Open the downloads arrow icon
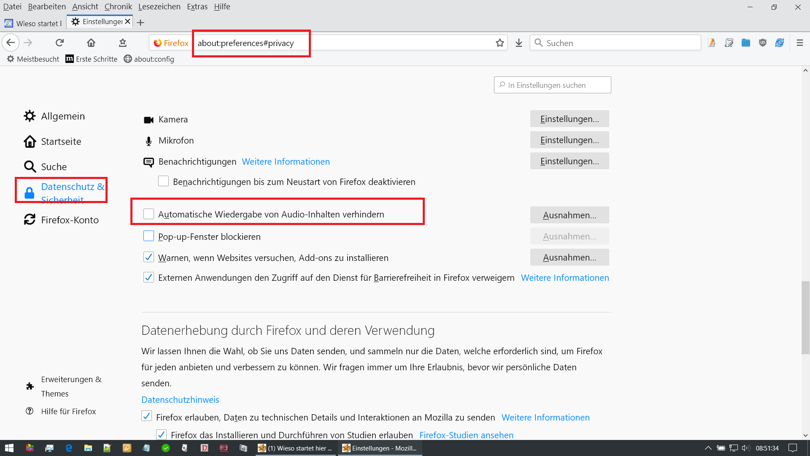This screenshot has width=810, height=456. 519,43
